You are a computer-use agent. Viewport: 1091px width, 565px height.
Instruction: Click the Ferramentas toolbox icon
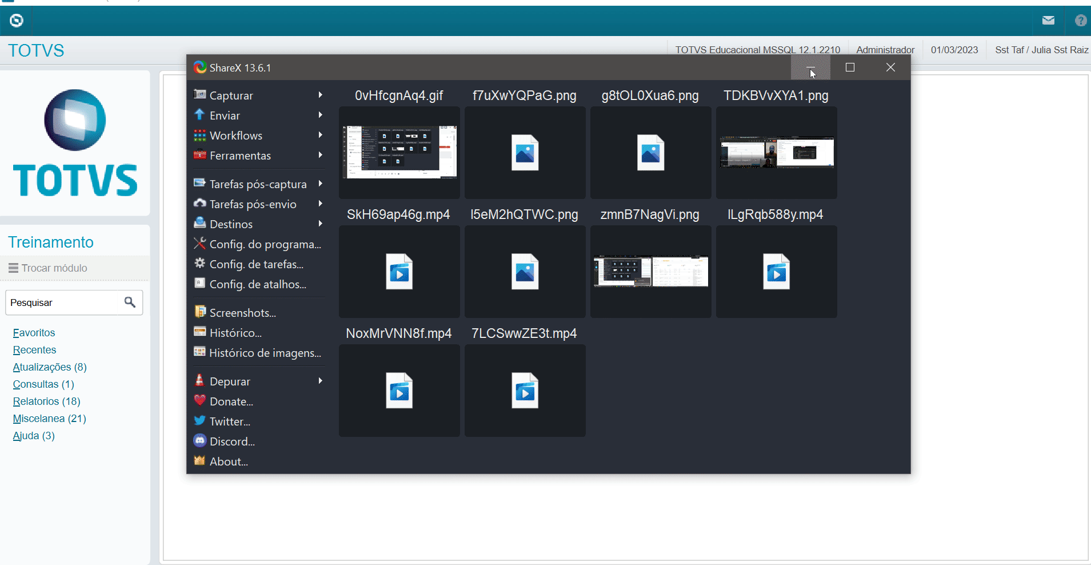tap(199, 155)
